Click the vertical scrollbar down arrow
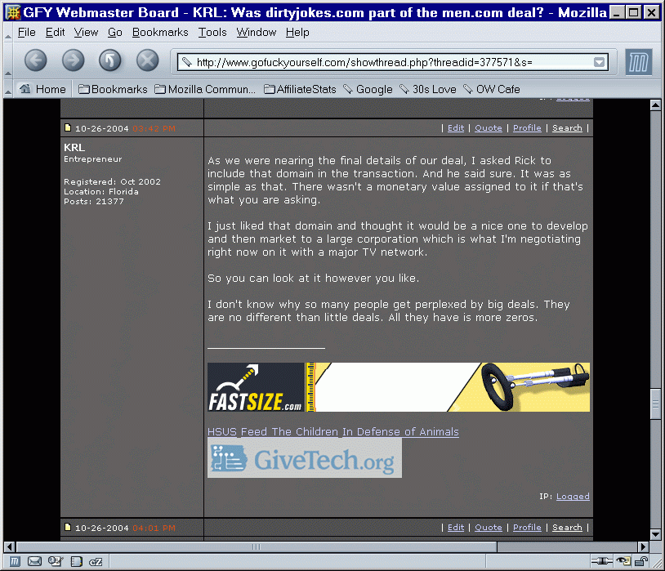The height and width of the screenshot is (571, 665). (x=655, y=534)
